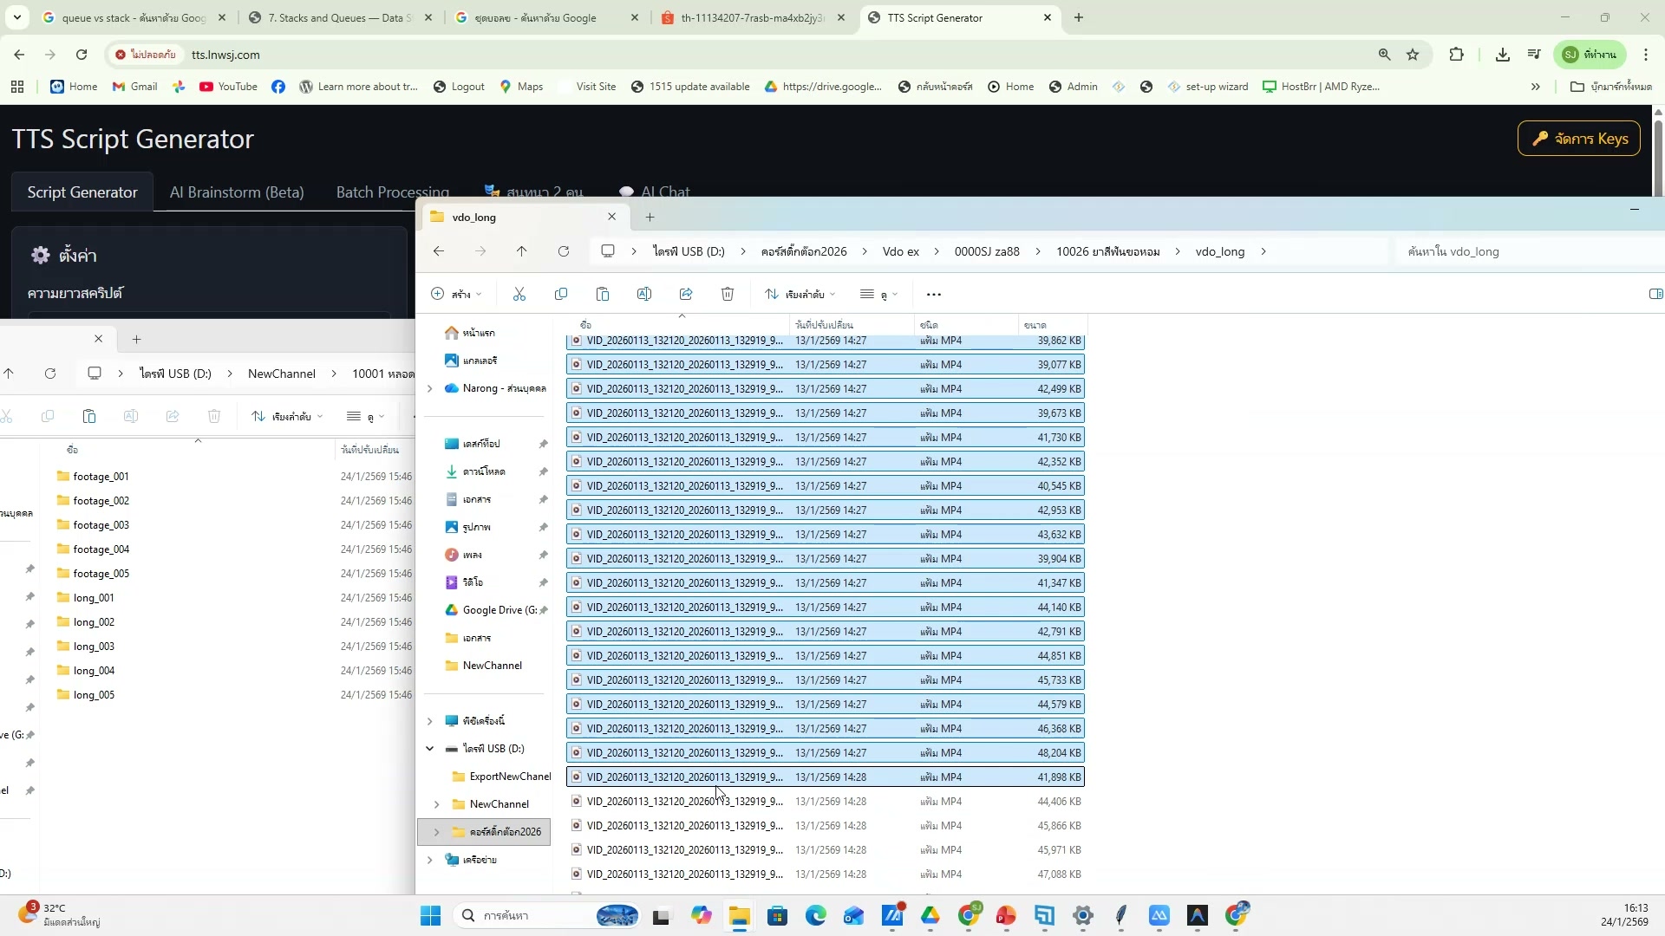Open Chrome downloads from the toolbar icon
This screenshot has width=1665, height=936.
[x=1502, y=55]
